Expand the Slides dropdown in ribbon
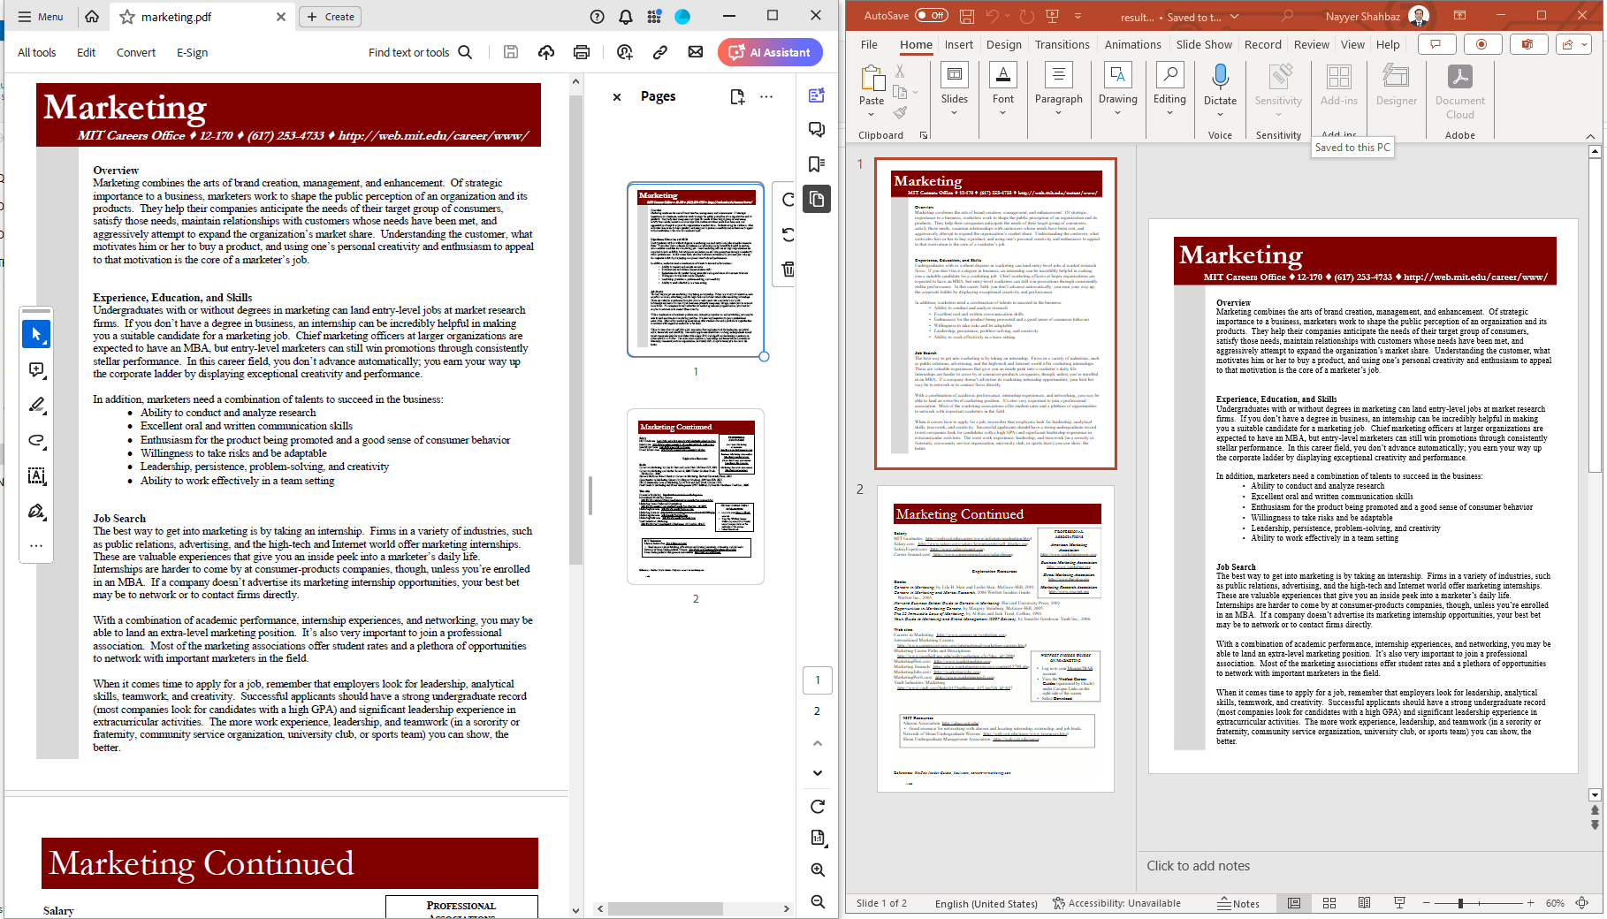The image size is (1607, 919). point(954,112)
